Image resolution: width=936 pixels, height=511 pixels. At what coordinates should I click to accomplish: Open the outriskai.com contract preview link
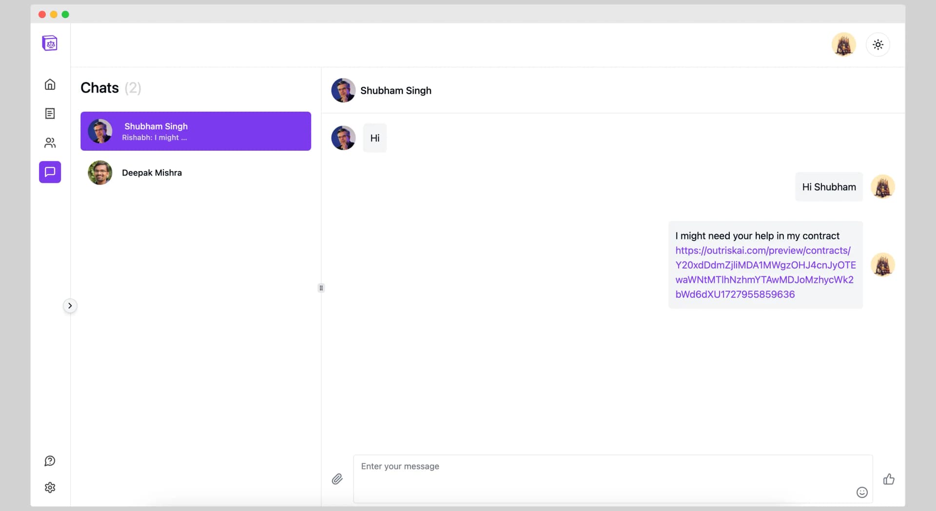[x=764, y=272]
